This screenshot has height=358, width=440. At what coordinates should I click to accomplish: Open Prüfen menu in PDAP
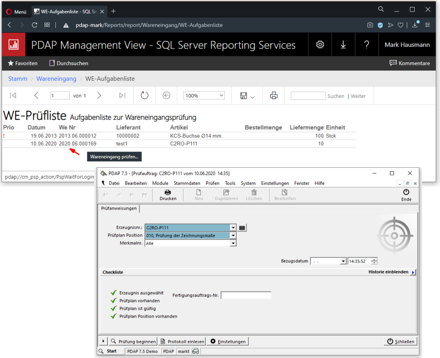[212, 183]
